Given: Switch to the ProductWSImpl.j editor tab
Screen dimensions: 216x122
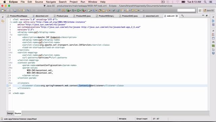Looking at the screenshot, I should [105, 16].
